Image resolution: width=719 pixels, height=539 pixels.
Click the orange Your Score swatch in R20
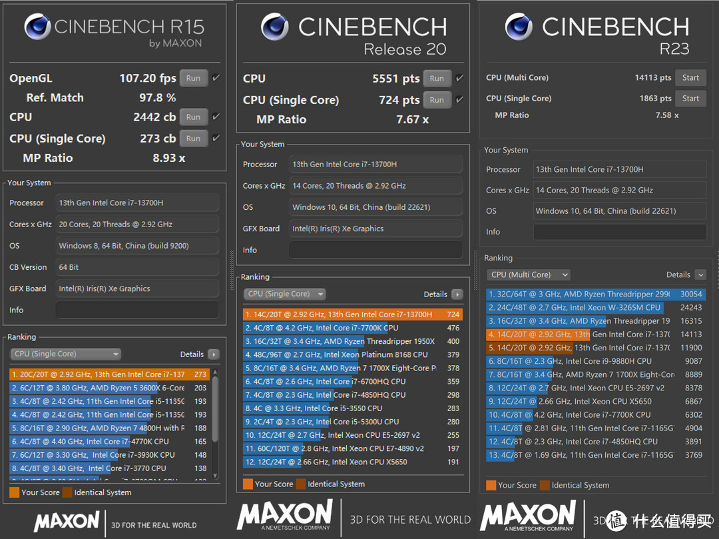(248, 484)
